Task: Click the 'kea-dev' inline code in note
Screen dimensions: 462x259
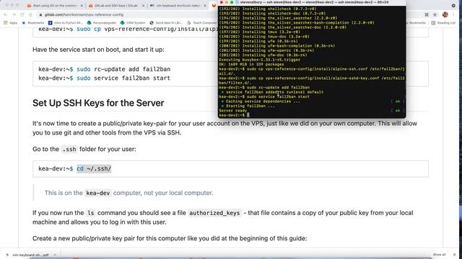Action: (98, 193)
